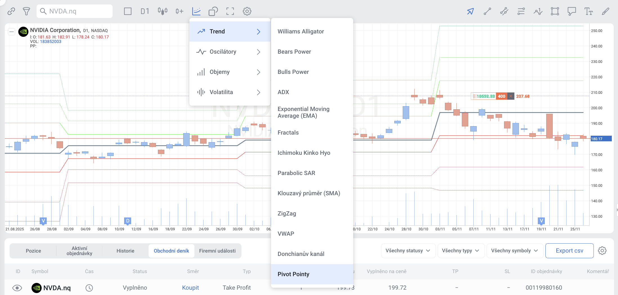Switch to the Aktivní objednávky tab
618x295 pixels.
(79, 251)
